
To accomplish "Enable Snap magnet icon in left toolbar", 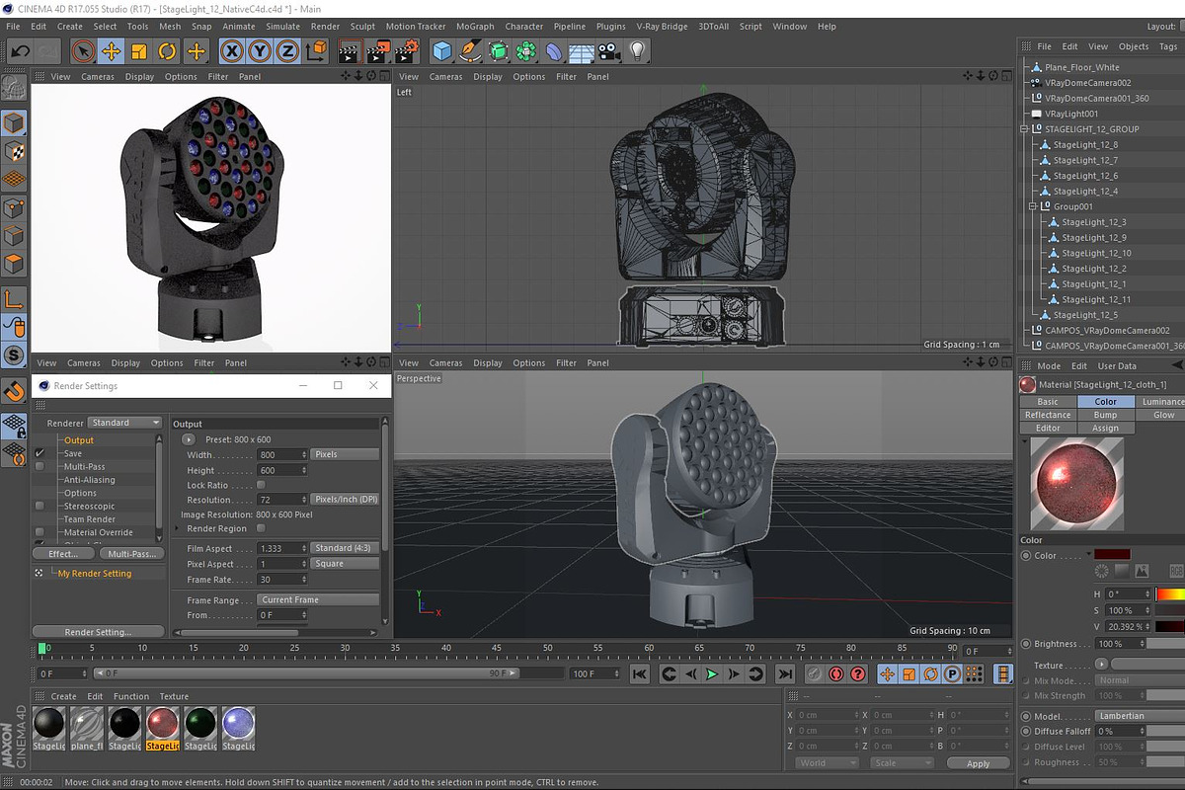I will point(14,391).
